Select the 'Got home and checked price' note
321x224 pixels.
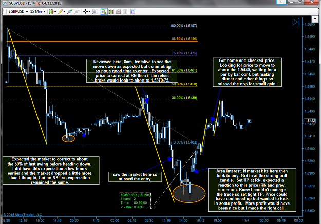[x=248, y=72]
